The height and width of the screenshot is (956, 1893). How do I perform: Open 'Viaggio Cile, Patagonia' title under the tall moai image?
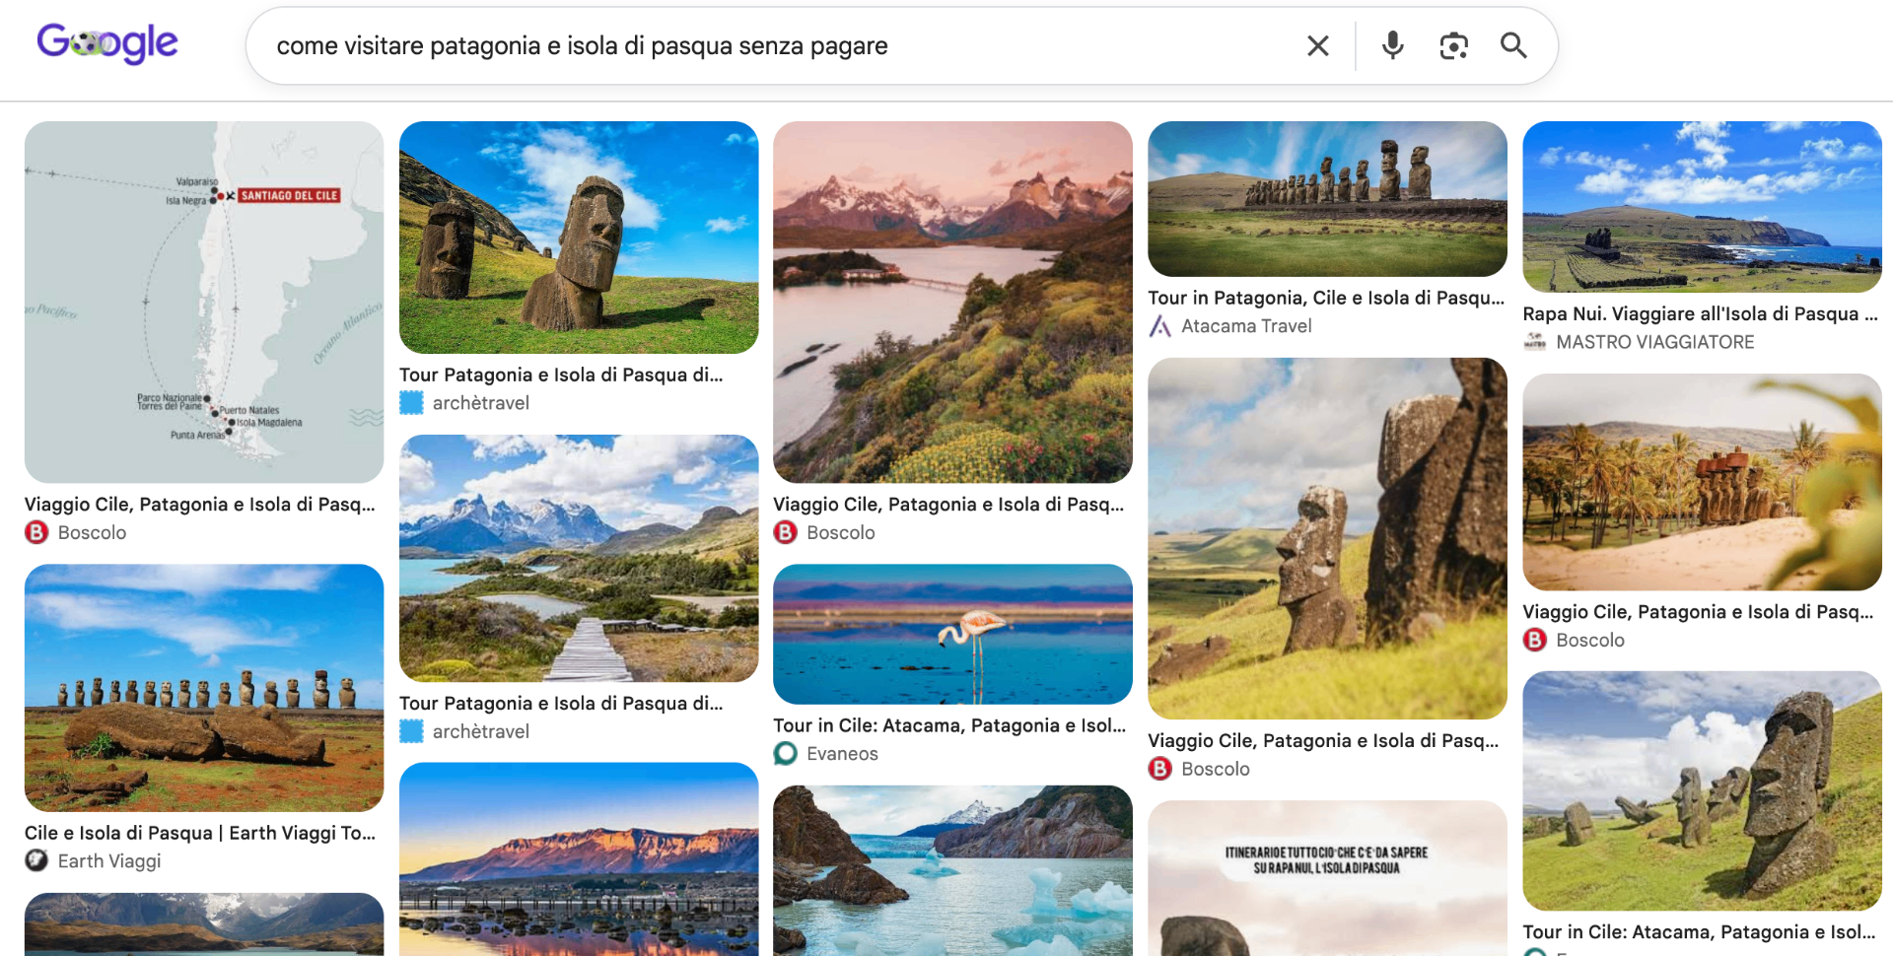(x=1323, y=740)
